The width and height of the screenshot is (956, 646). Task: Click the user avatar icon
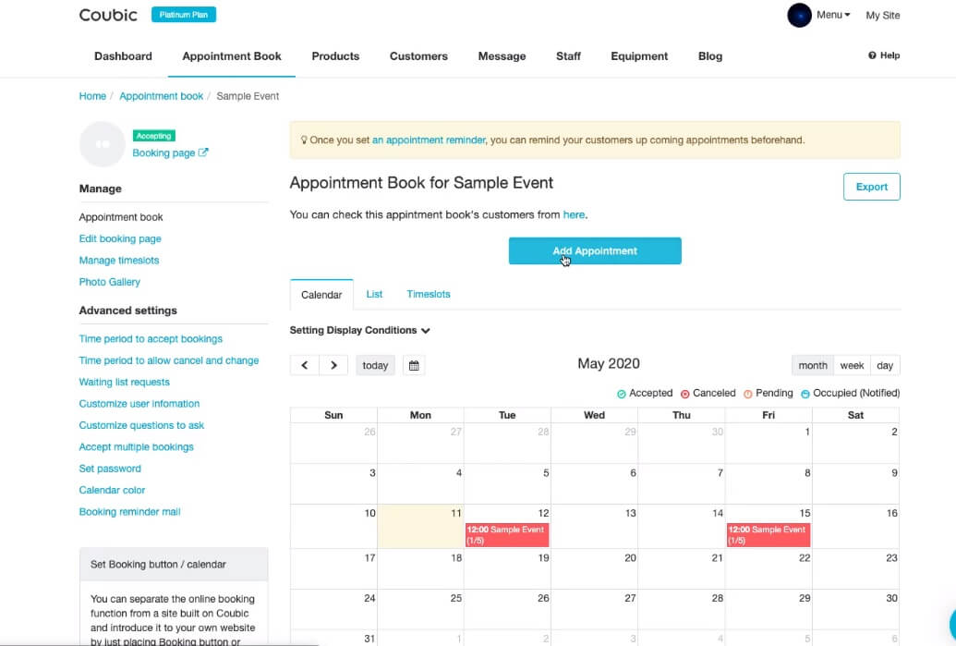[799, 16]
